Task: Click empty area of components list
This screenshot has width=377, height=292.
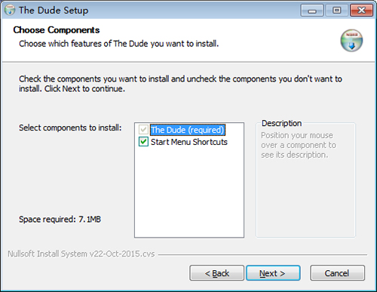Action: (x=189, y=191)
